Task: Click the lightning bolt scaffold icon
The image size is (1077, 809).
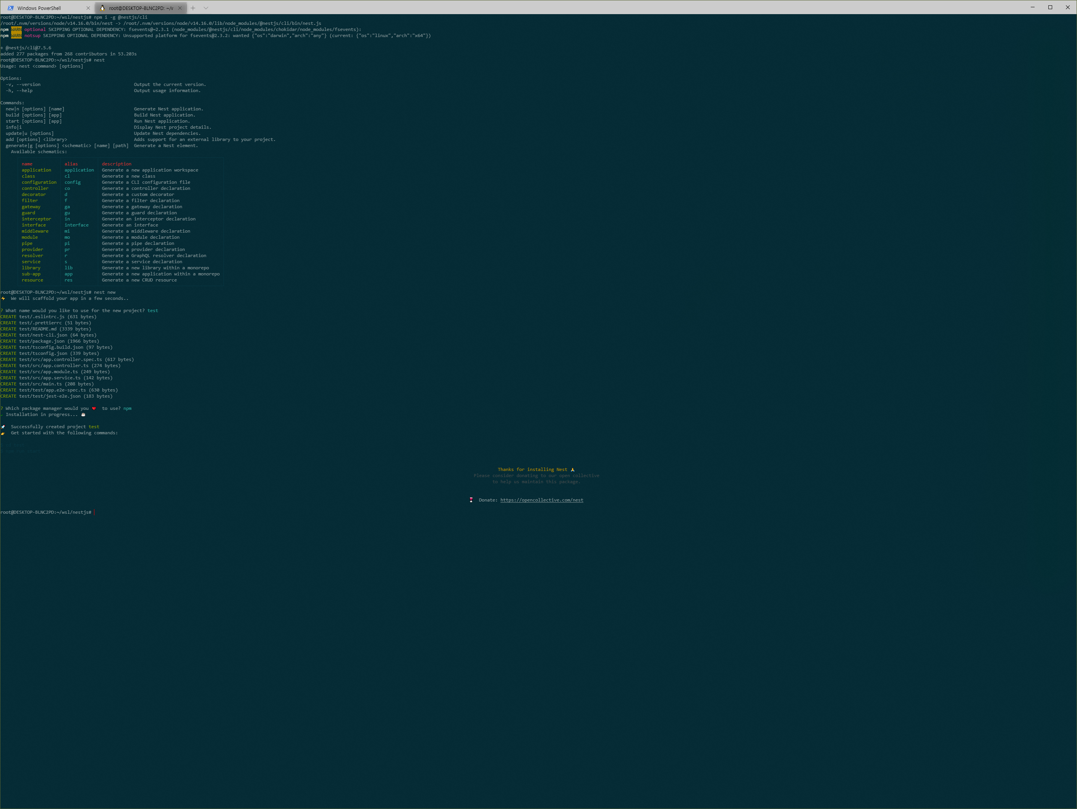Action: pos(3,298)
